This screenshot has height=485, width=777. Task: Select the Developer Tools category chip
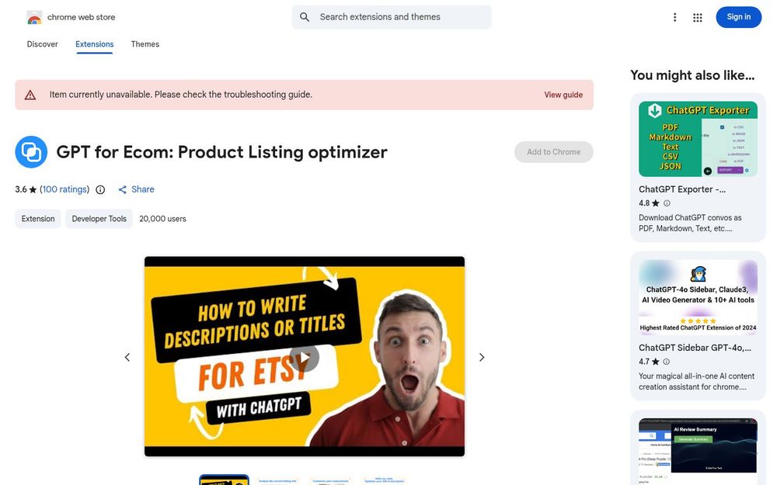coord(99,219)
